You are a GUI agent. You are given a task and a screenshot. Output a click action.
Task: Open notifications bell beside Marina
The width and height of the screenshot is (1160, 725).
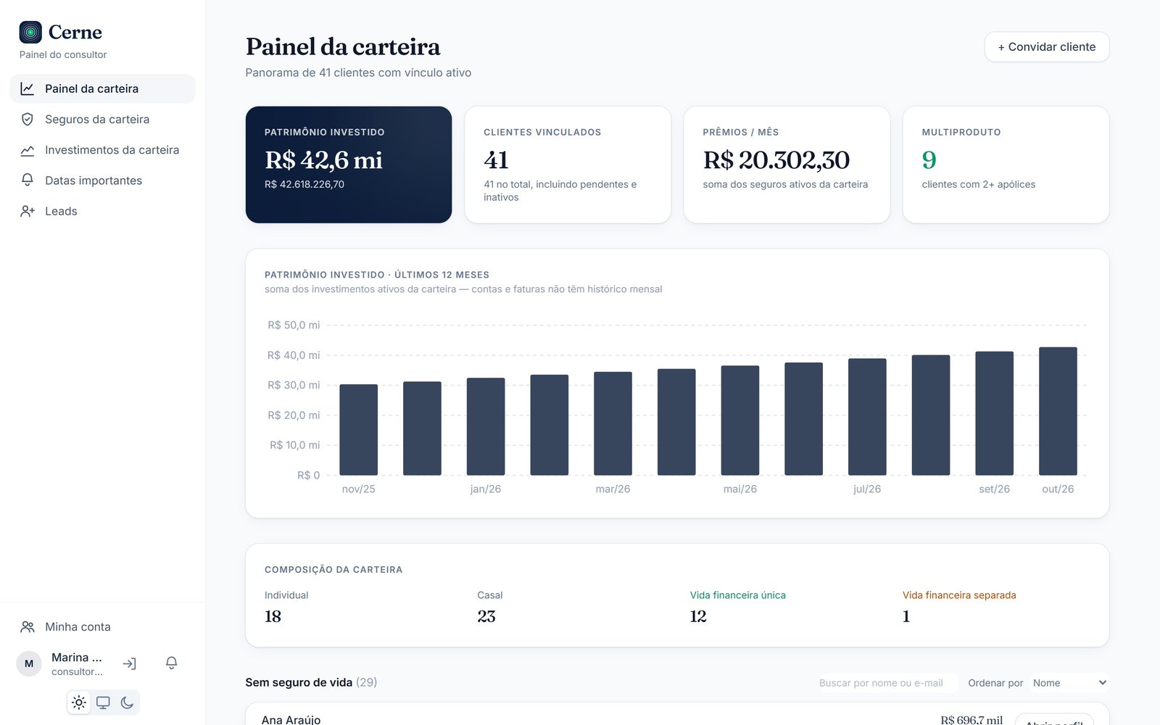coord(172,663)
